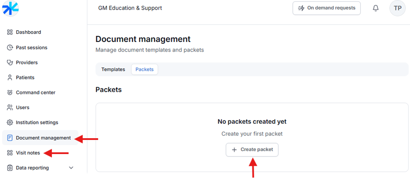This screenshot has width=410, height=178.
Task: Open Visit notes from the sidebar
Action: pyautogui.click(x=28, y=153)
